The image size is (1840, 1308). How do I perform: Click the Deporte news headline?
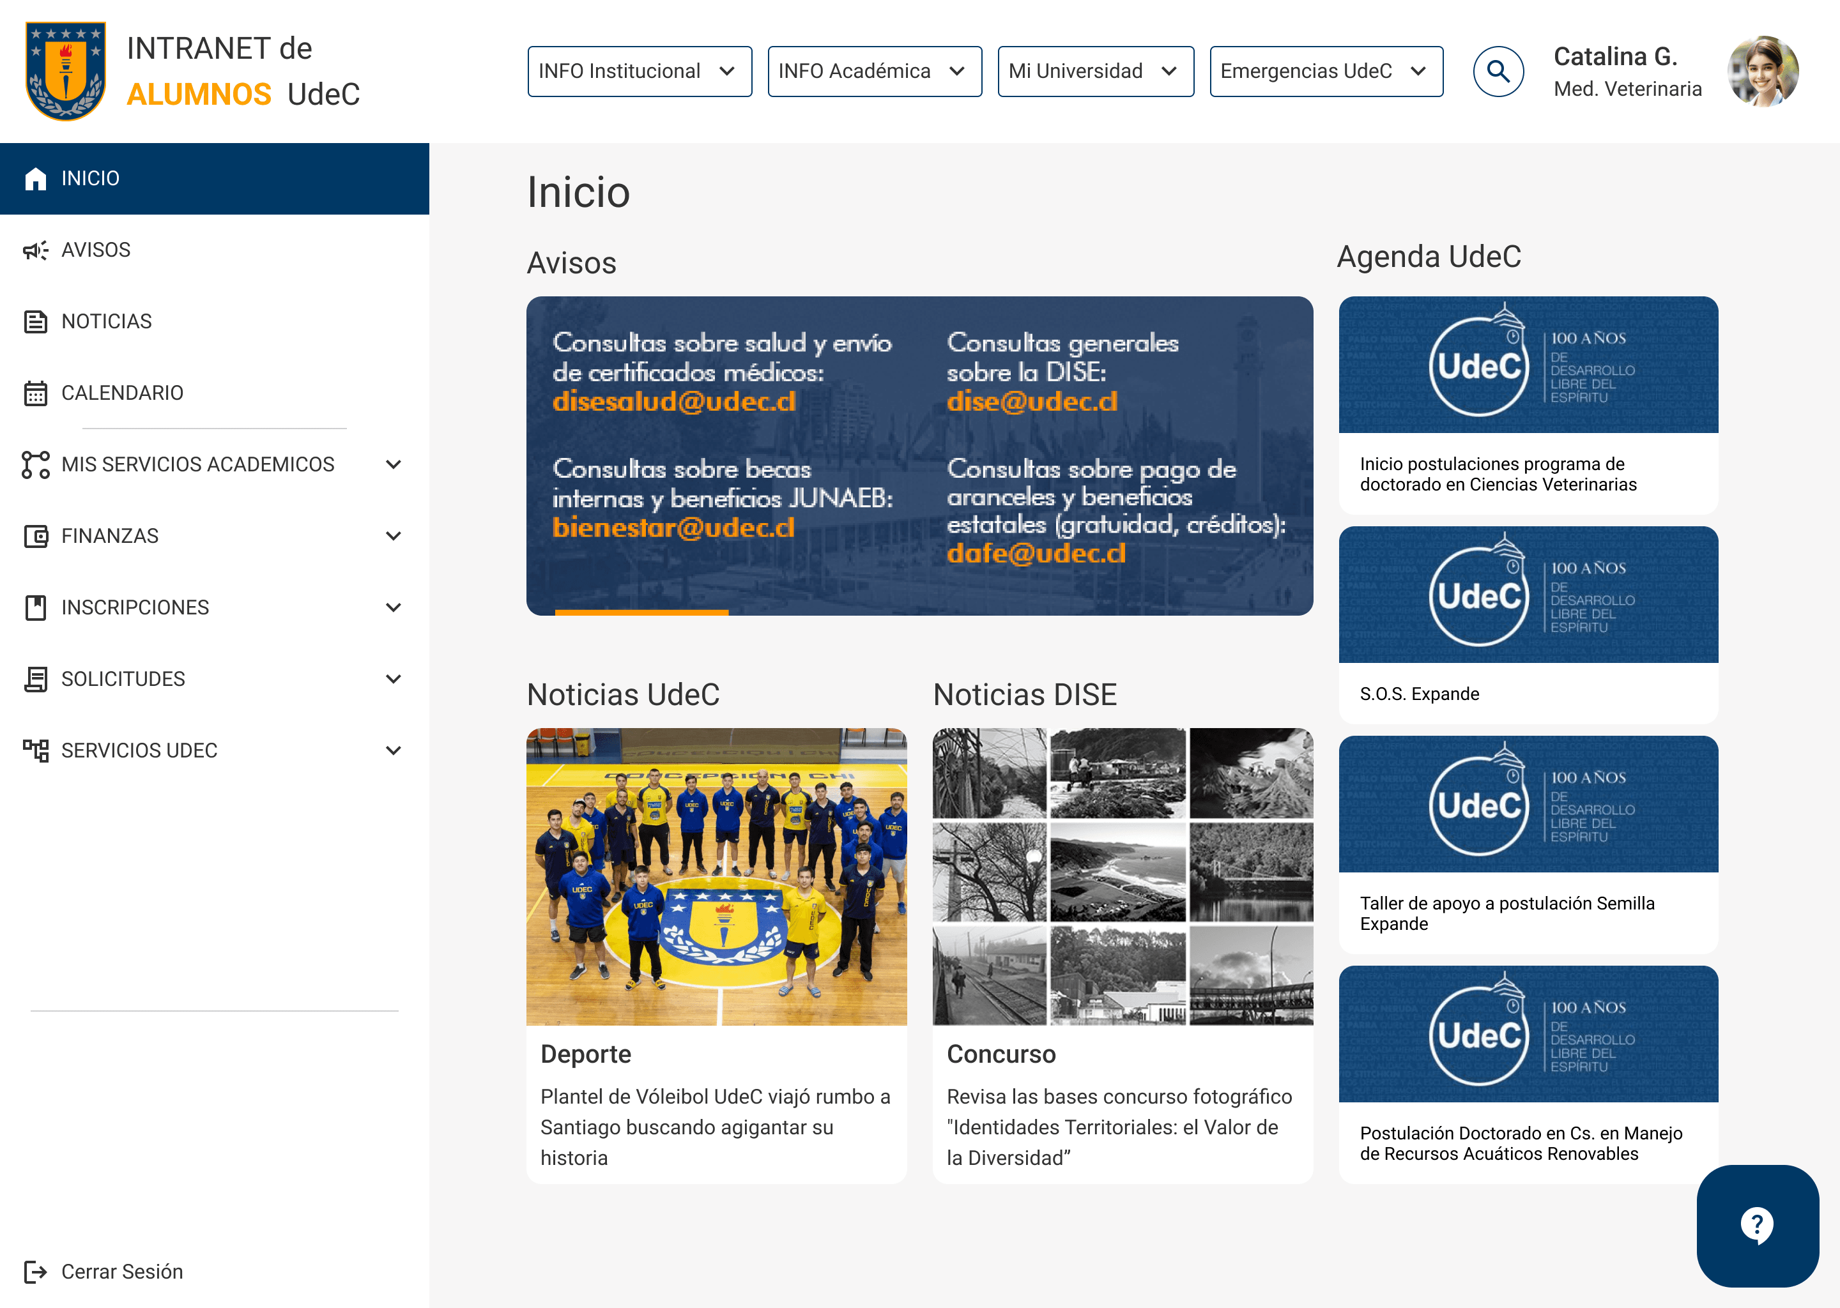(586, 1054)
